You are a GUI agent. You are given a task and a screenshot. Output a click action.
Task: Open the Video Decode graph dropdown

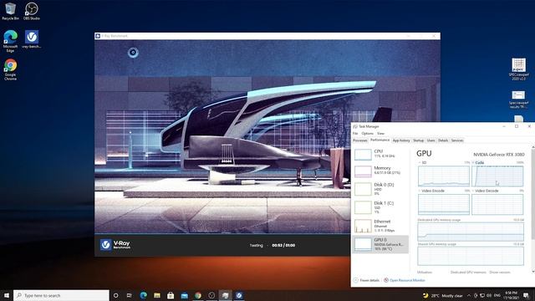pyautogui.click(x=485, y=191)
